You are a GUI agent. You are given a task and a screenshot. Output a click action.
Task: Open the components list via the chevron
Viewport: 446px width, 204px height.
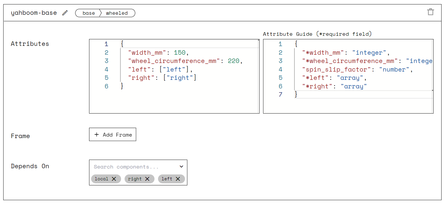point(181,166)
